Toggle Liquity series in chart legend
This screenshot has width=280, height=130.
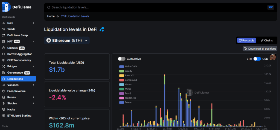click(x=126, y=71)
